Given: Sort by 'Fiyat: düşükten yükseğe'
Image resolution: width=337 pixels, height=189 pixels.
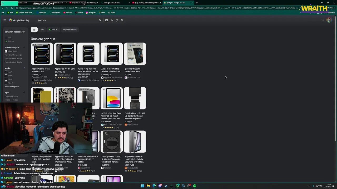Looking at the screenshot, I should pos(13,55).
